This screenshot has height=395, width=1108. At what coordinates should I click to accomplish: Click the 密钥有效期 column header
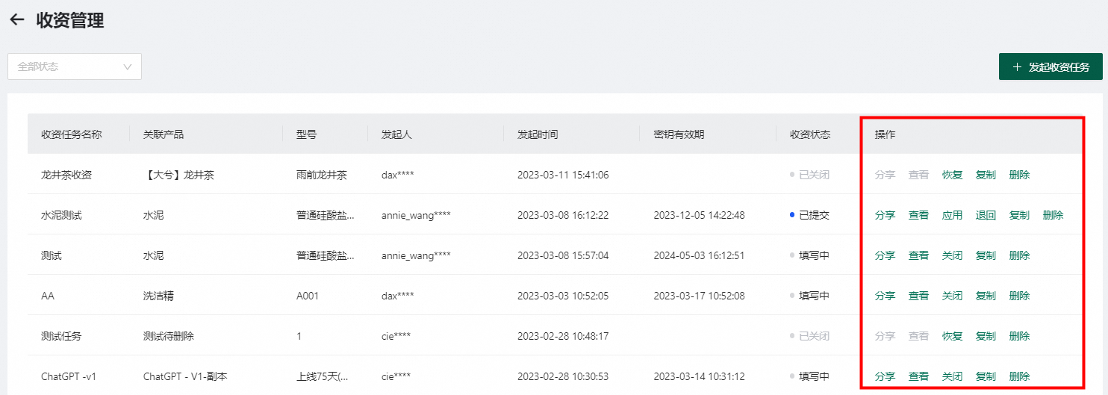[679, 134]
